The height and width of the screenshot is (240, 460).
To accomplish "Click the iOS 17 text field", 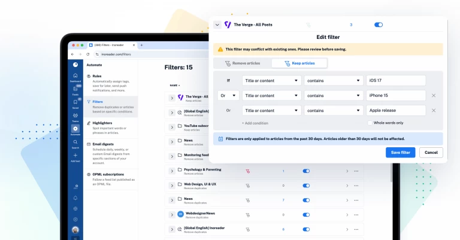I will pos(395,80).
